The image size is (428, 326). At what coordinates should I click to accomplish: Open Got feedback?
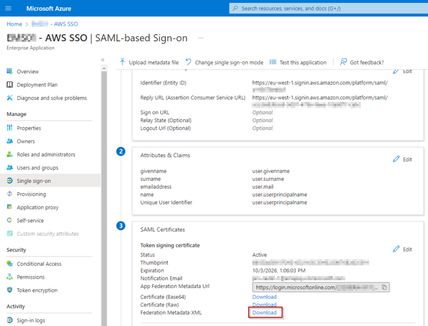click(367, 62)
